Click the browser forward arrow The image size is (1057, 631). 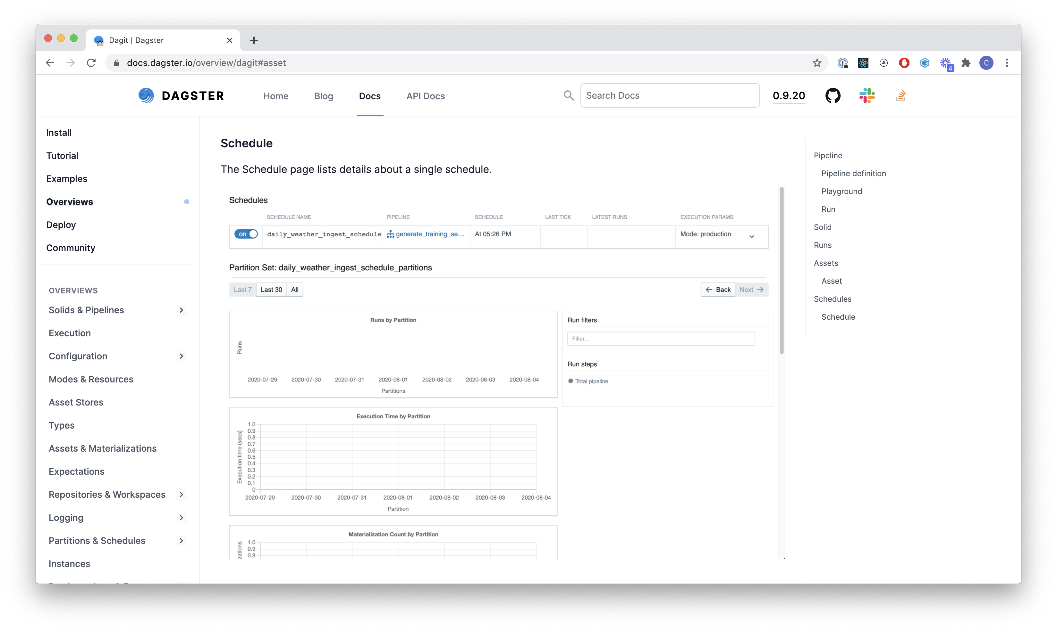71,63
